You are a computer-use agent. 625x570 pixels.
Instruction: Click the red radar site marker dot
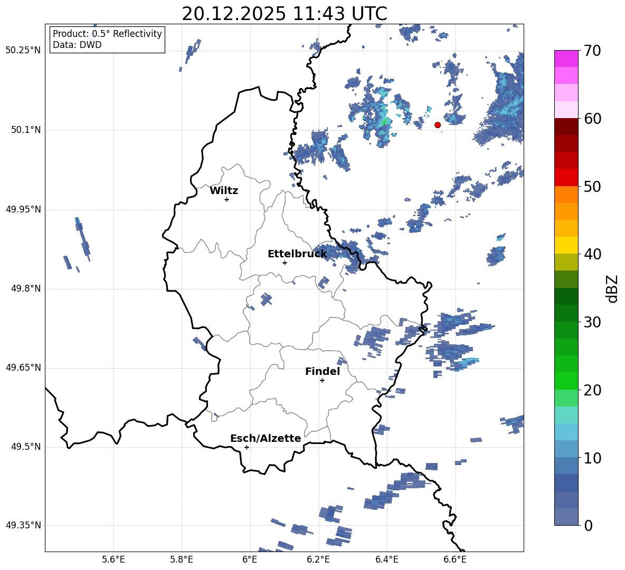point(437,125)
